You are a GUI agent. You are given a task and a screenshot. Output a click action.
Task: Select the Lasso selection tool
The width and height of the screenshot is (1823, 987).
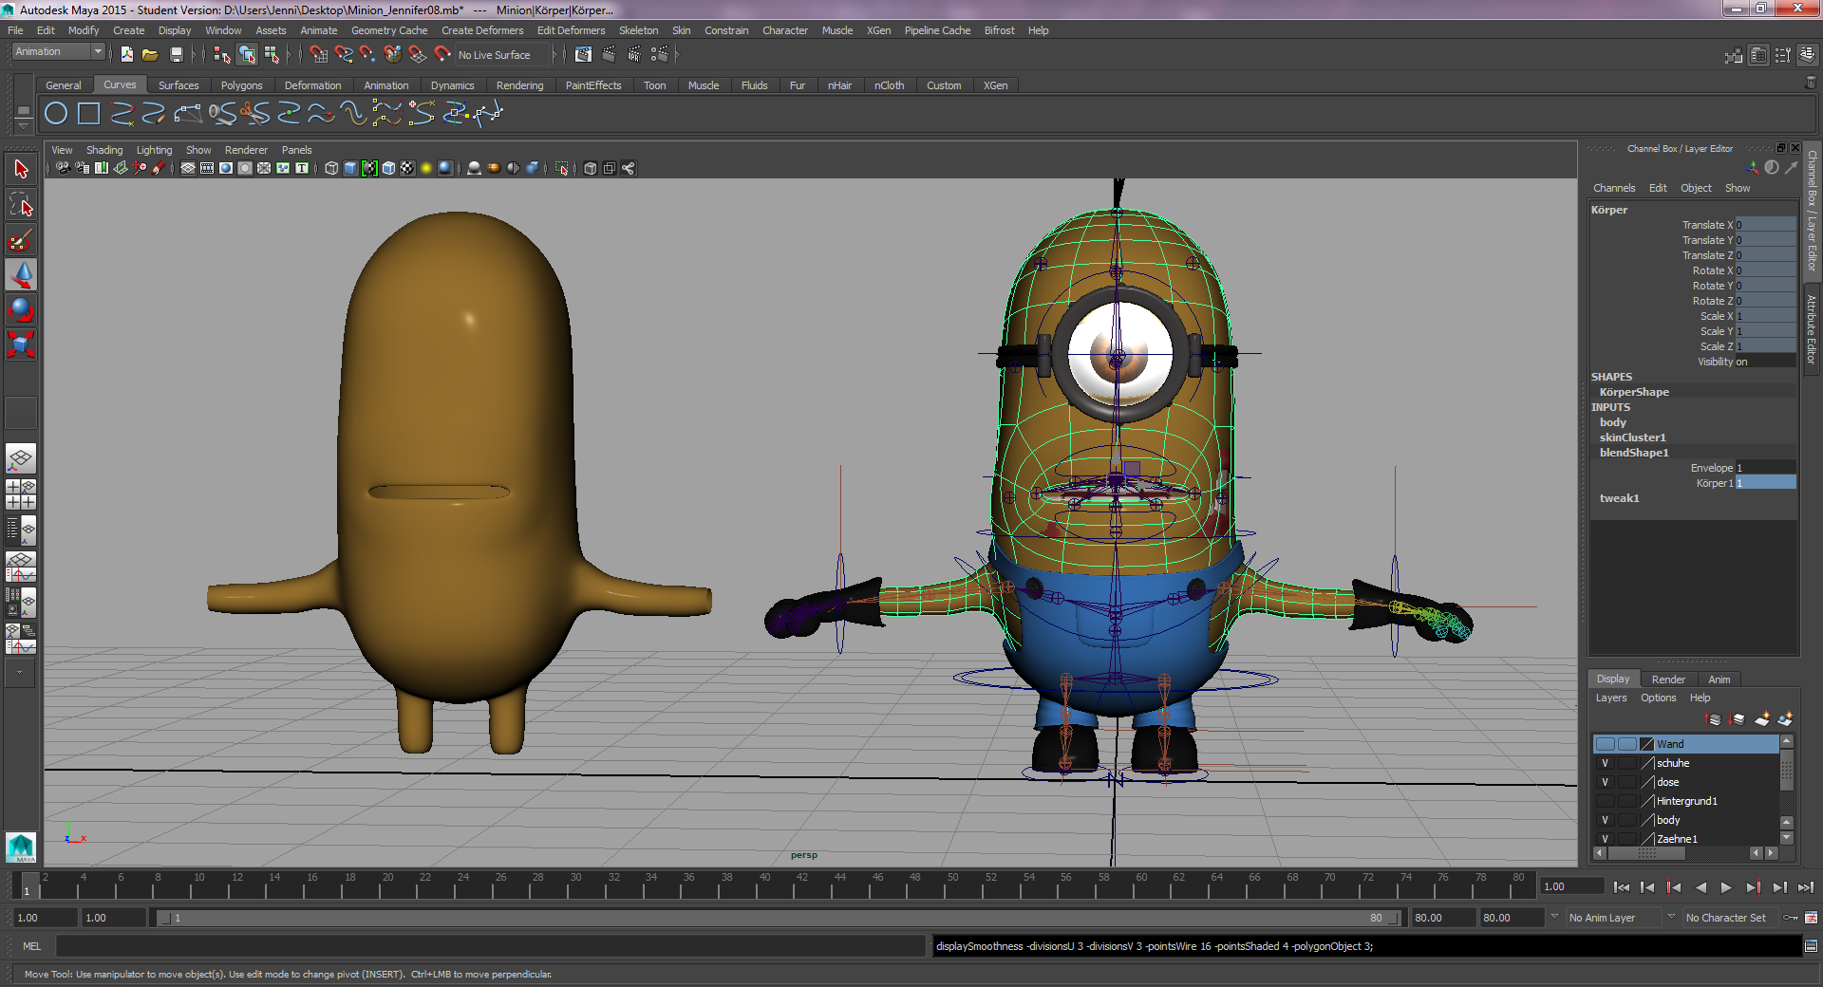coord(21,205)
